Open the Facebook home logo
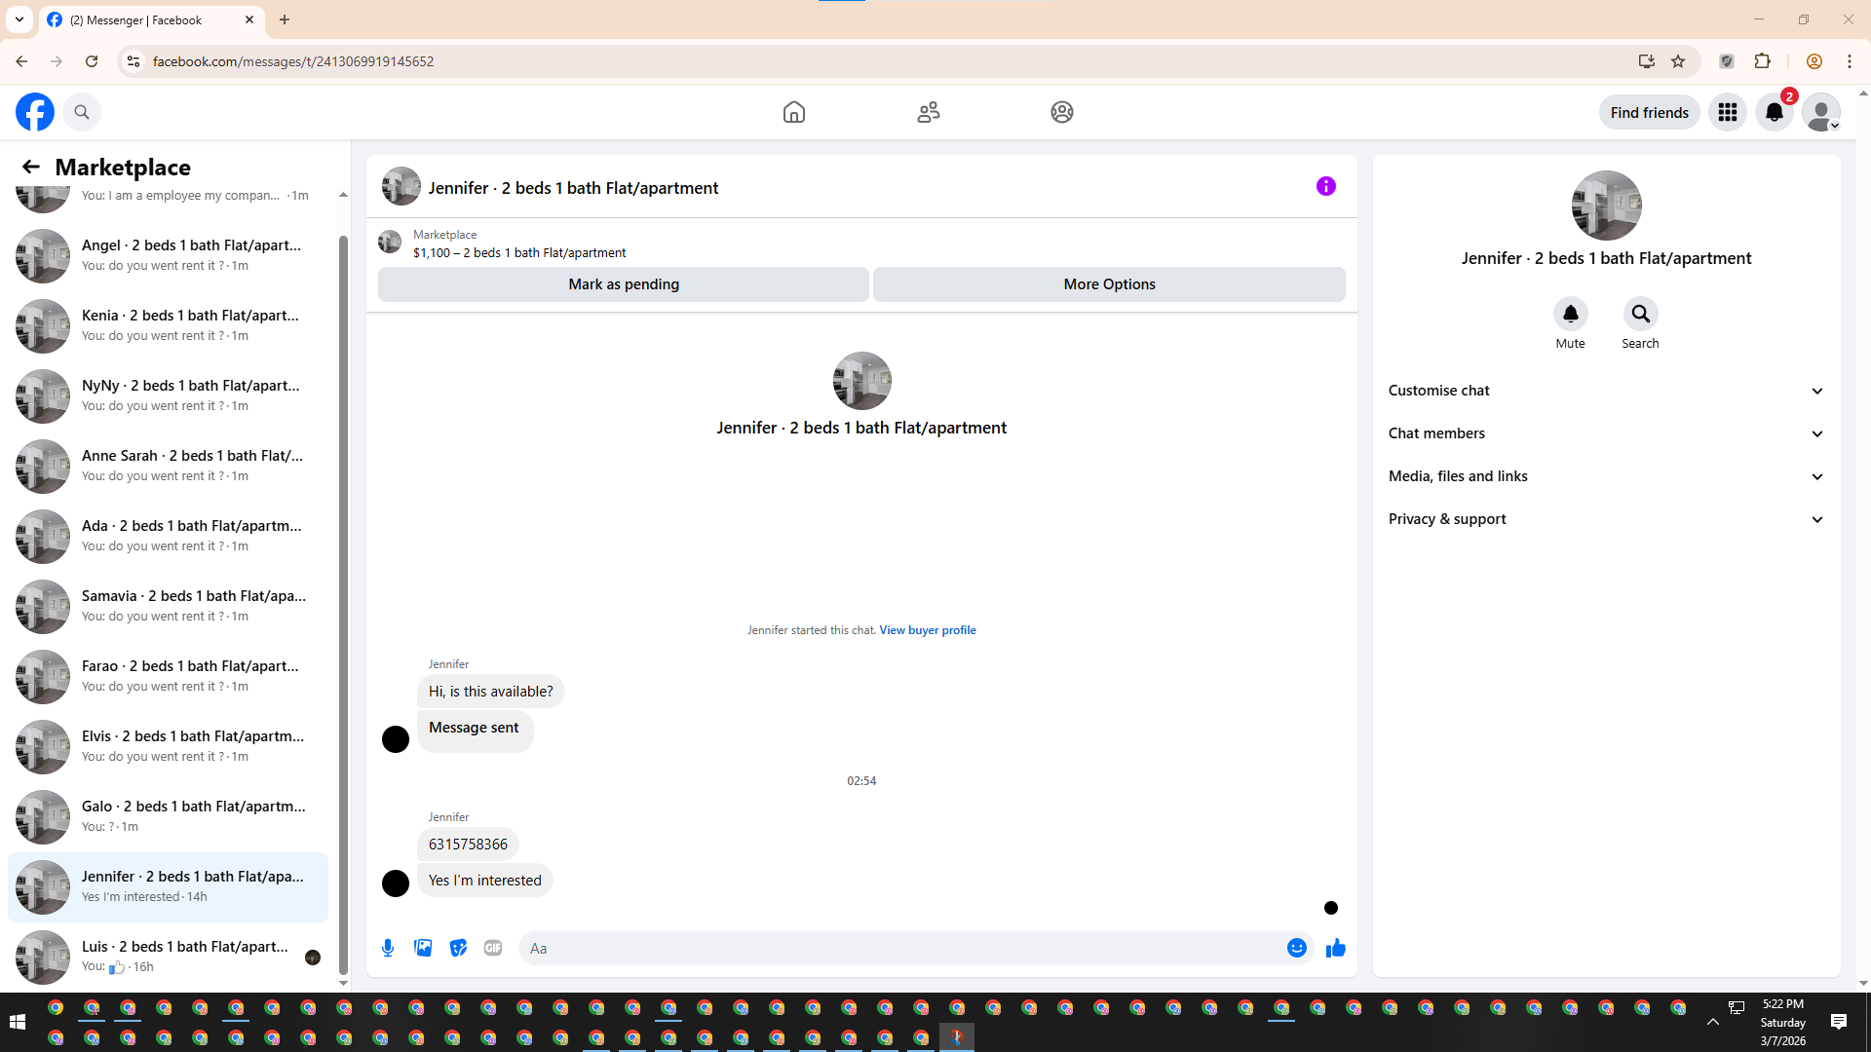Viewport: 1871px width, 1052px height. [x=35, y=112]
